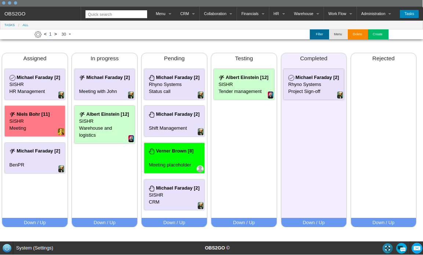
Task: Click the green Create button
Action: [378, 34]
